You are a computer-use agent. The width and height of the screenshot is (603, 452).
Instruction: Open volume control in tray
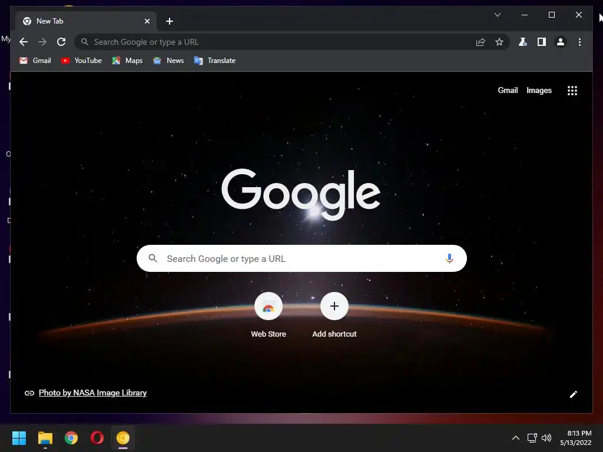point(546,438)
